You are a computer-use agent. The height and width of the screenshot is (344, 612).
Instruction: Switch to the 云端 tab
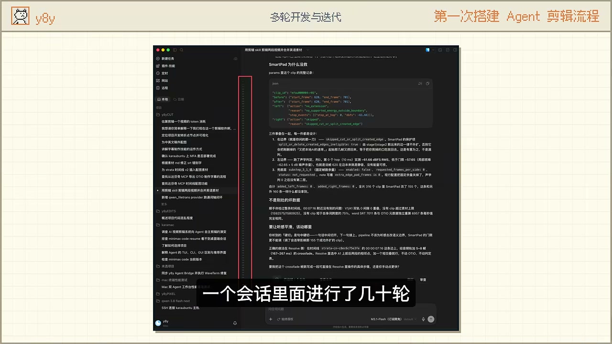pyautogui.click(x=179, y=99)
